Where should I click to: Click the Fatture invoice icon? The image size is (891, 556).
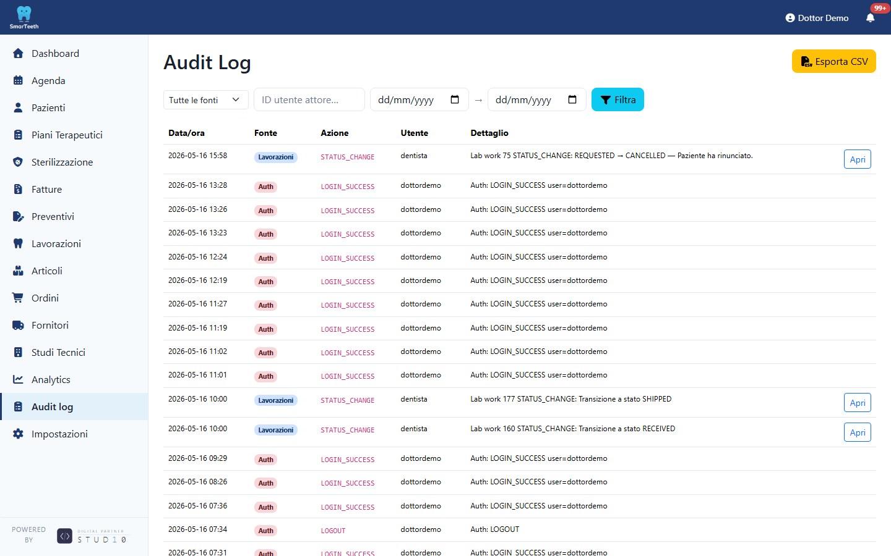click(x=18, y=189)
